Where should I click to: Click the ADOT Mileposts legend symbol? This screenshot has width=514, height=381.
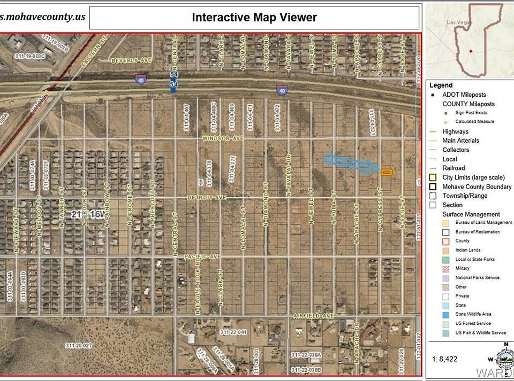433,95
